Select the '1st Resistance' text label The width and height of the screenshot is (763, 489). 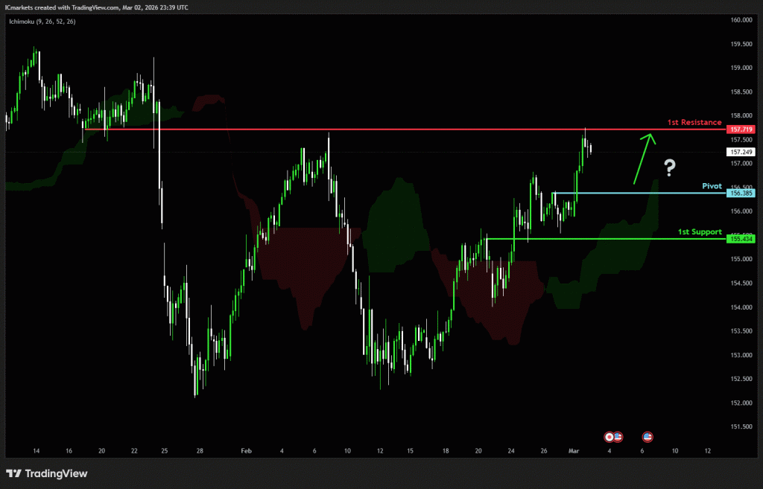693,122
